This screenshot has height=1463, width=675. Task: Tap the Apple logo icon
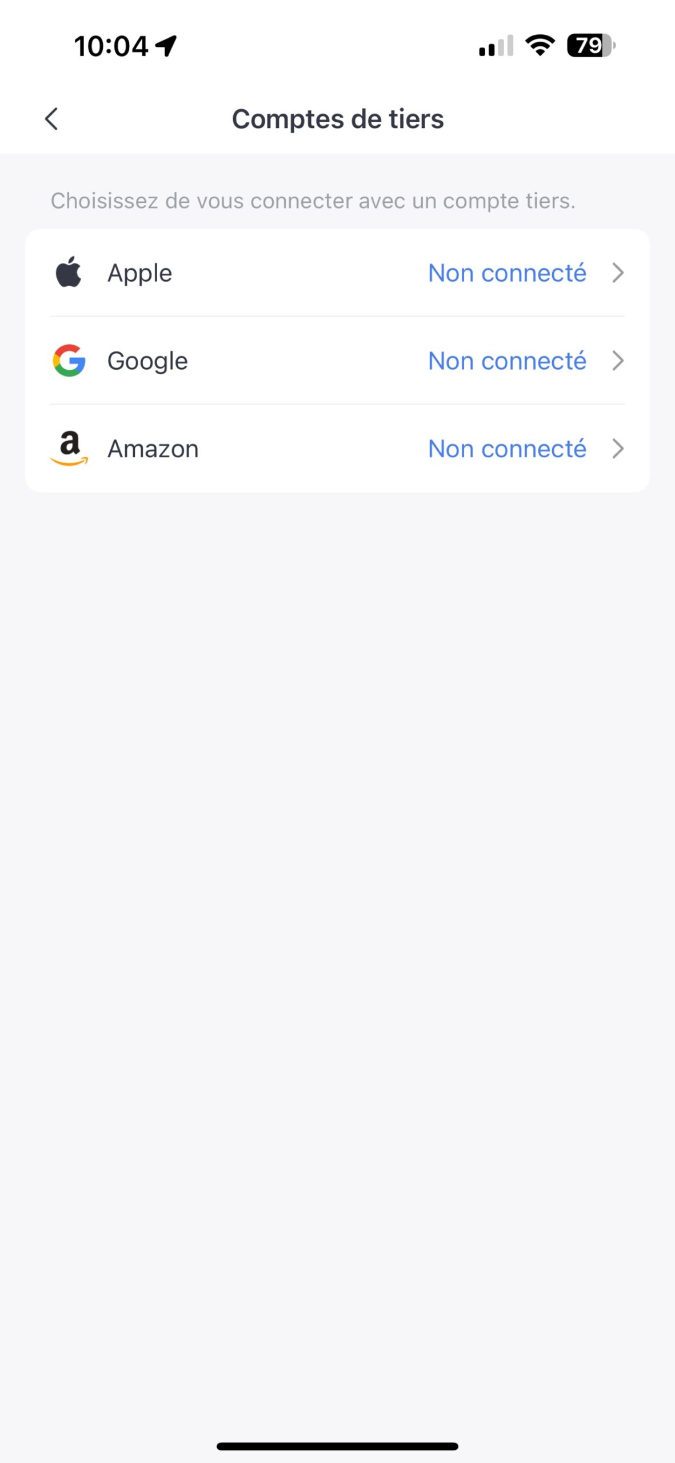coord(69,273)
